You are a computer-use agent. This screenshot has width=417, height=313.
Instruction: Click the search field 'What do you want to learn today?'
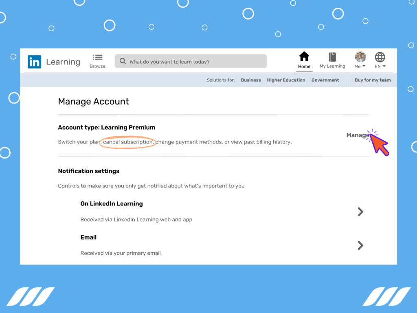191,61
